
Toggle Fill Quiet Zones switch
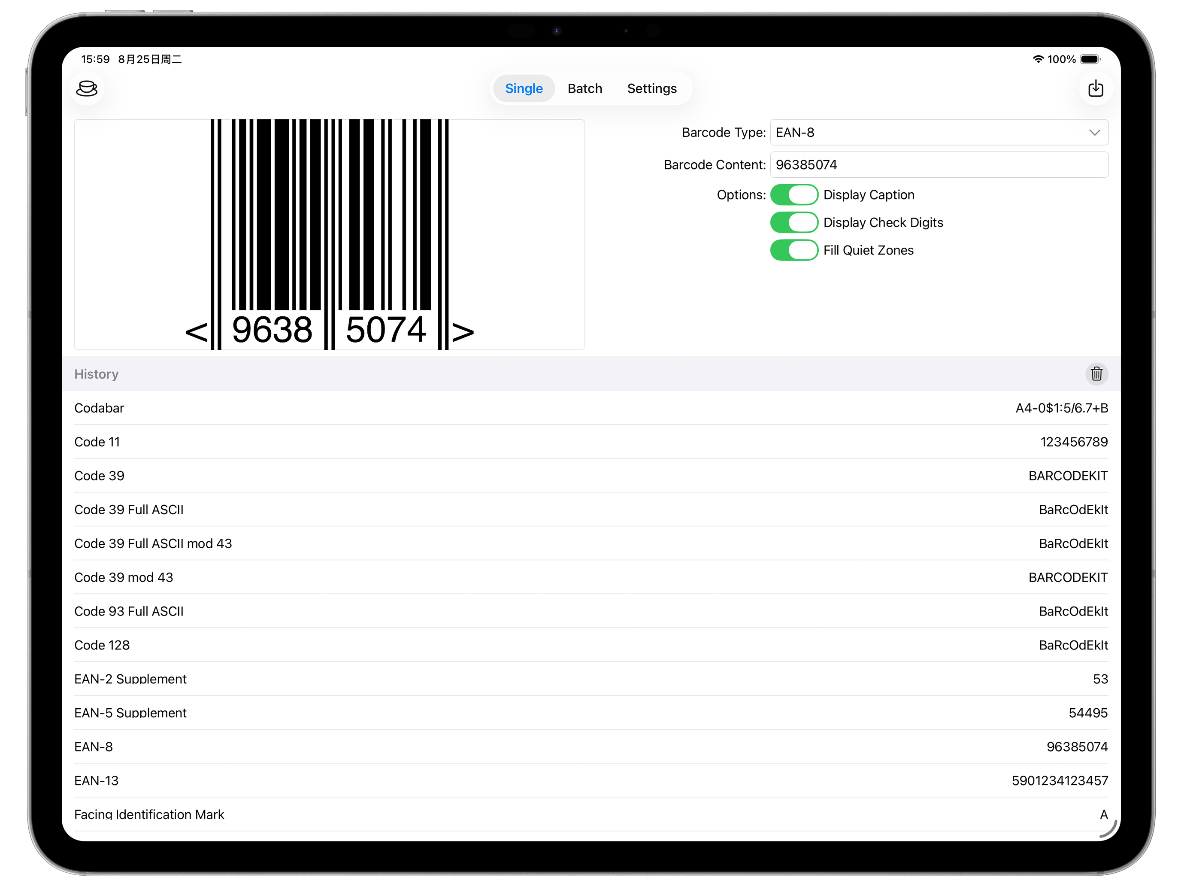pyautogui.click(x=793, y=250)
